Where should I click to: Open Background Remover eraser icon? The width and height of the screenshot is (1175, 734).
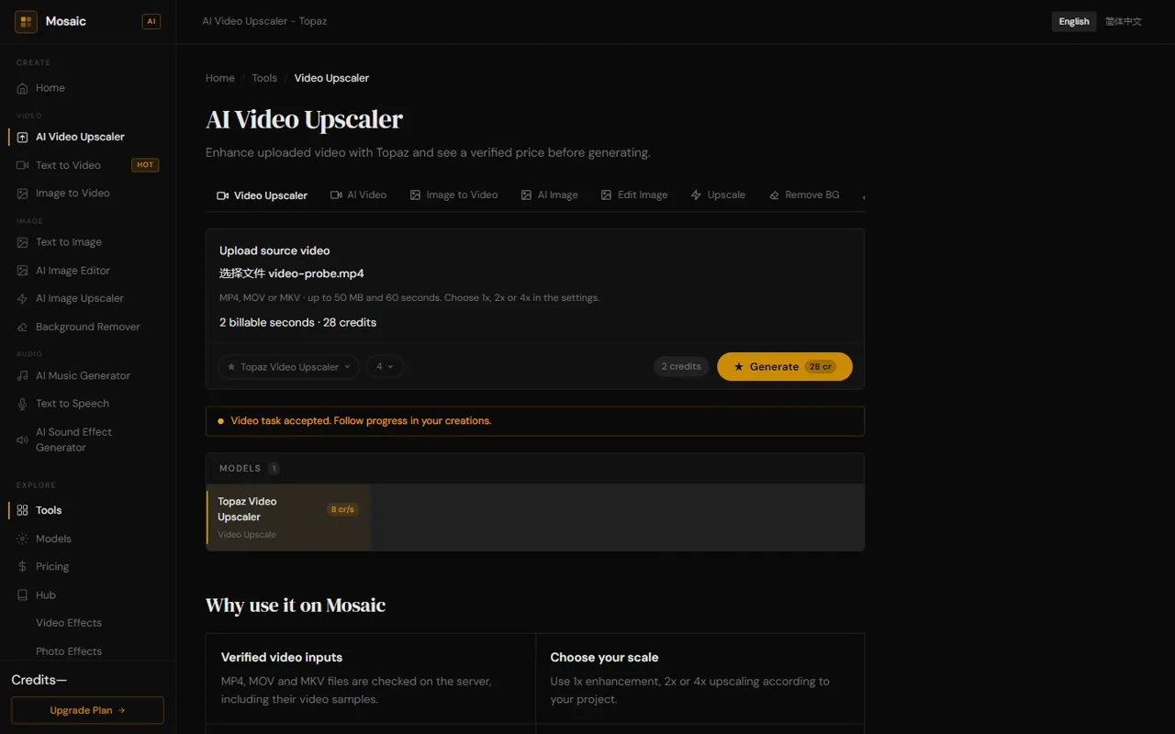23,327
